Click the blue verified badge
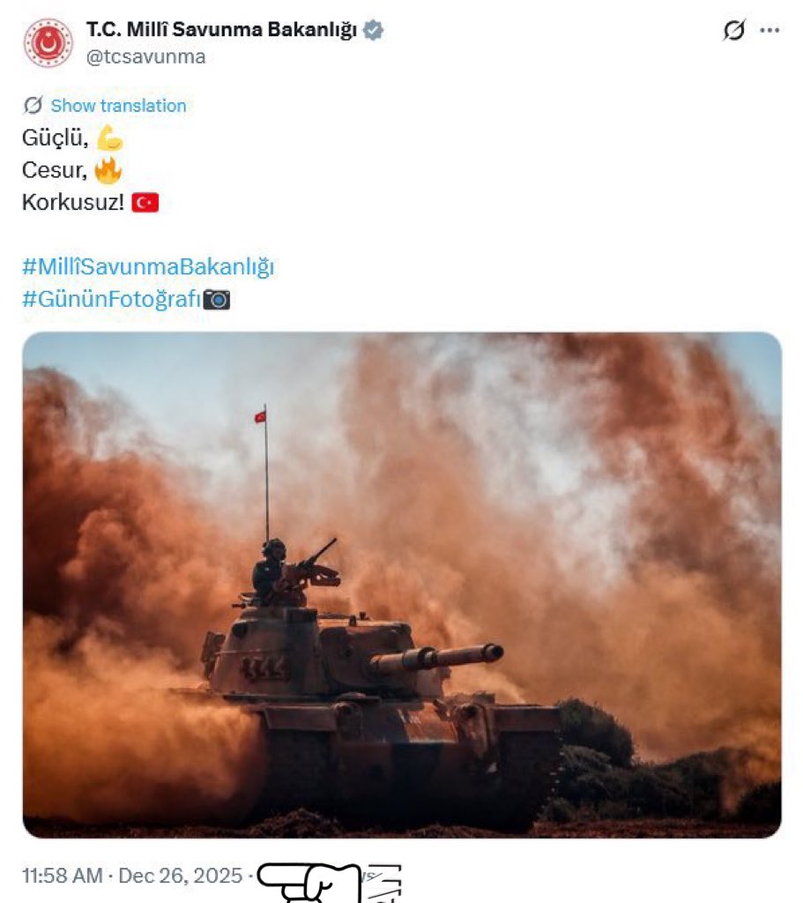 [x=373, y=30]
